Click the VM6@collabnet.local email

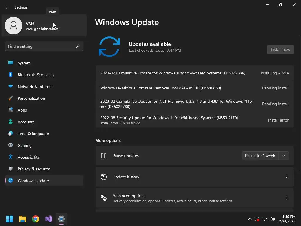coord(43,29)
